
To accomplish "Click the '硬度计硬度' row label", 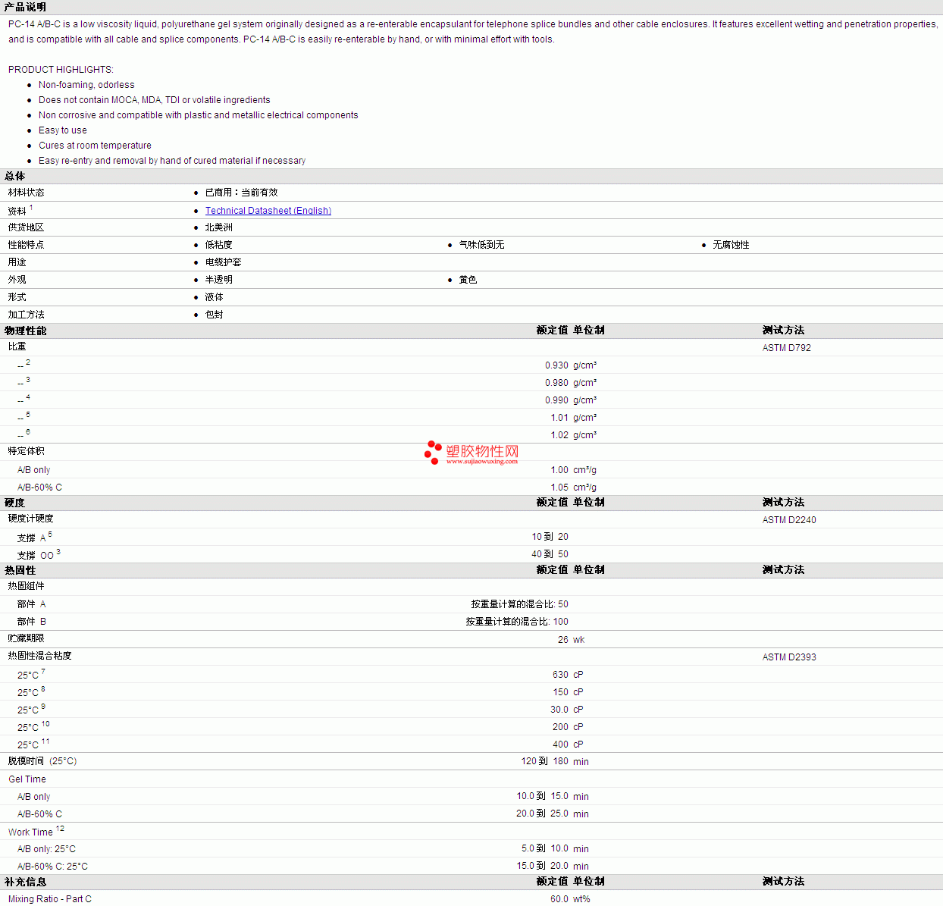I will pyautogui.click(x=31, y=519).
